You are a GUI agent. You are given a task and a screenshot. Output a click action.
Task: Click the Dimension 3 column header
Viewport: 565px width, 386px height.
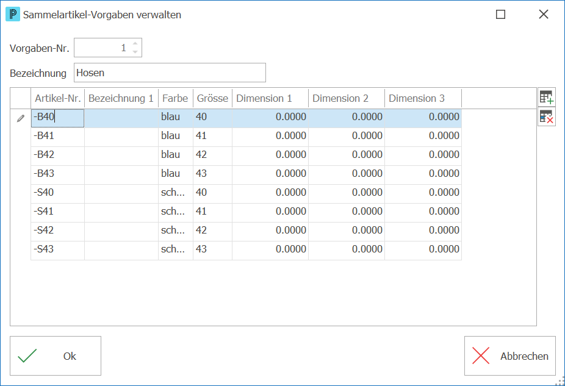pyautogui.click(x=423, y=98)
